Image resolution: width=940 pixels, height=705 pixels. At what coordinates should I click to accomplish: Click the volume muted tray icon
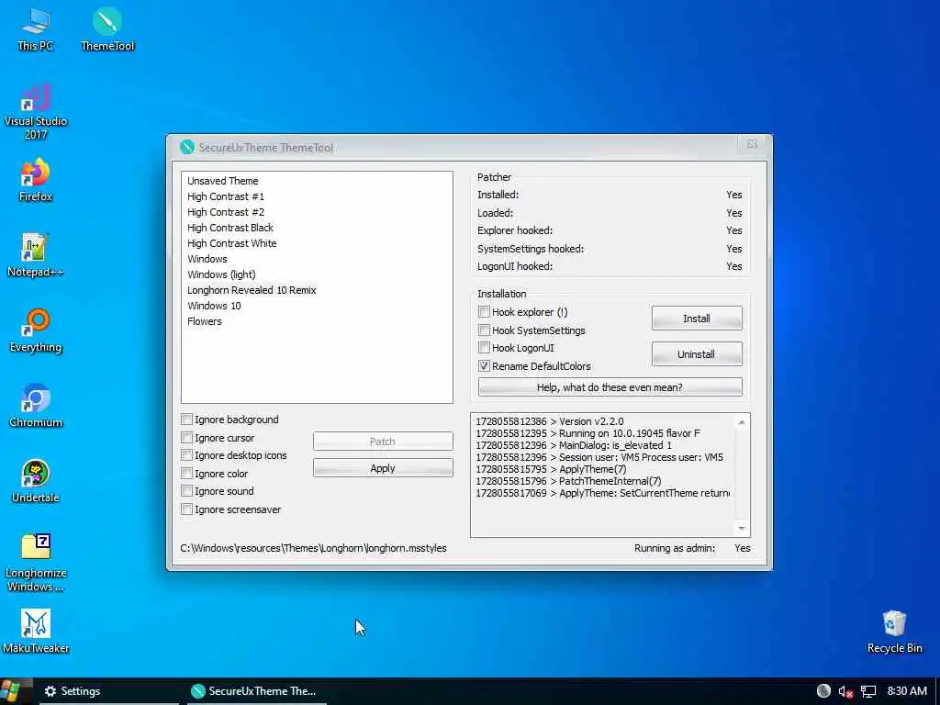[x=845, y=691]
